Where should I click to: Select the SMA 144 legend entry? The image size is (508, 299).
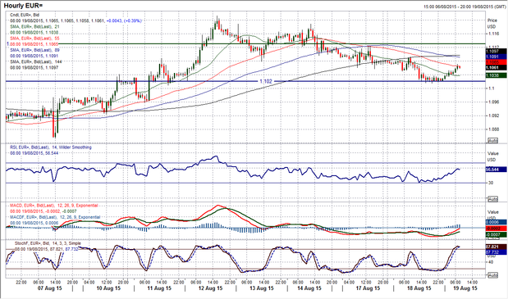[35, 61]
